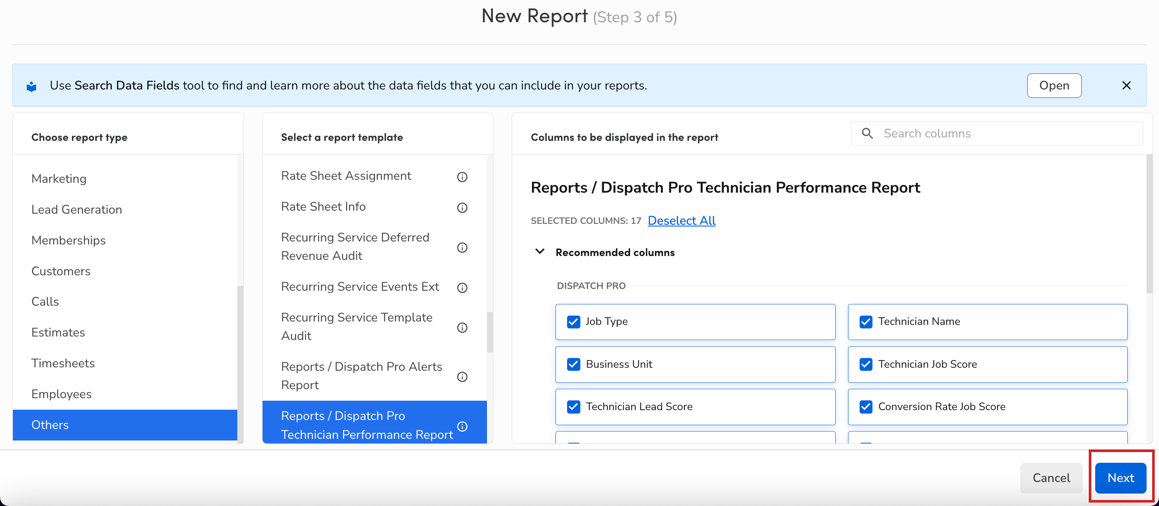This screenshot has height=506, width=1159.
Task: Click the Search Data Fields banner icon
Action: pos(32,86)
